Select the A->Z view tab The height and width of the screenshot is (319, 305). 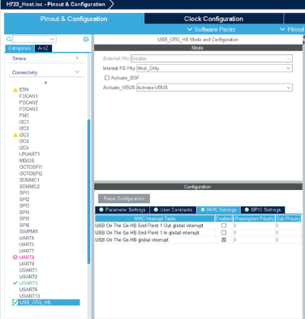coord(43,49)
